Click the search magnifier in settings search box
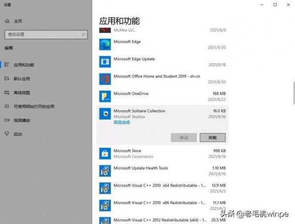The width and height of the screenshot is (295, 224). coord(84,34)
